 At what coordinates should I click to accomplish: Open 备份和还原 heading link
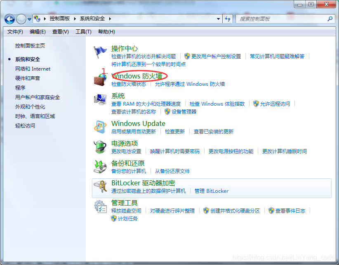coord(128,163)
